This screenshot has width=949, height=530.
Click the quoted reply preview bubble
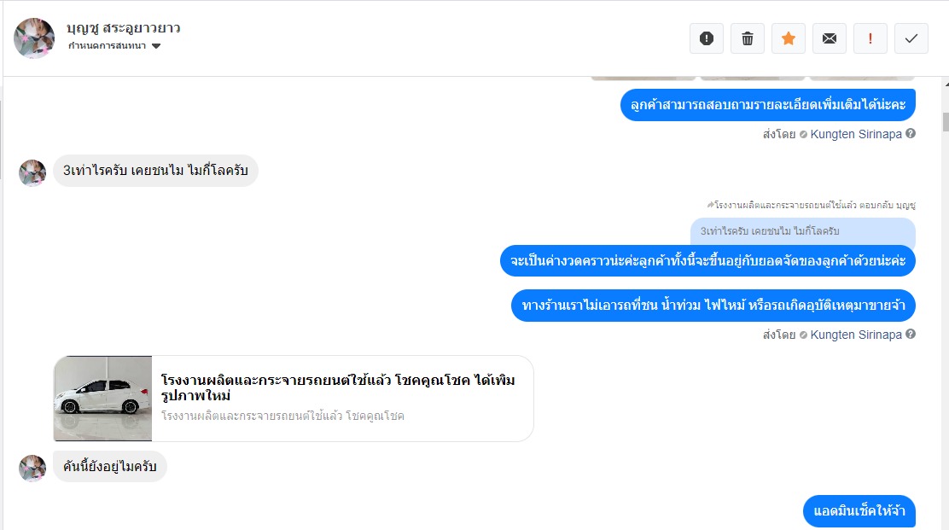click(x=802, y=231)
